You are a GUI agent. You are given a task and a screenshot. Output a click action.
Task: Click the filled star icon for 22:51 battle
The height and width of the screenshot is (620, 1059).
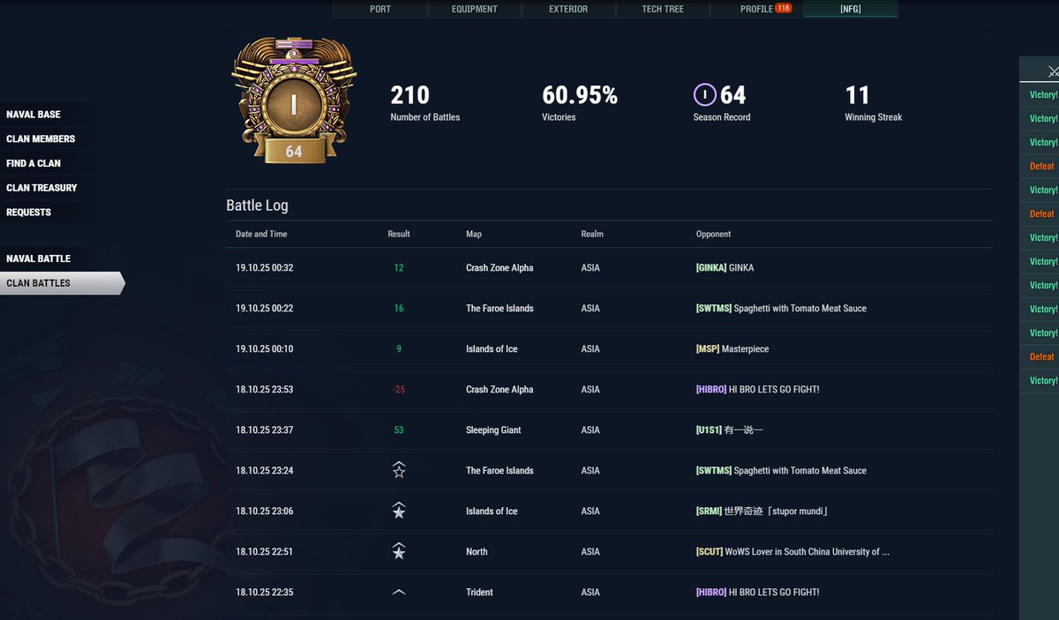(399, 551)
